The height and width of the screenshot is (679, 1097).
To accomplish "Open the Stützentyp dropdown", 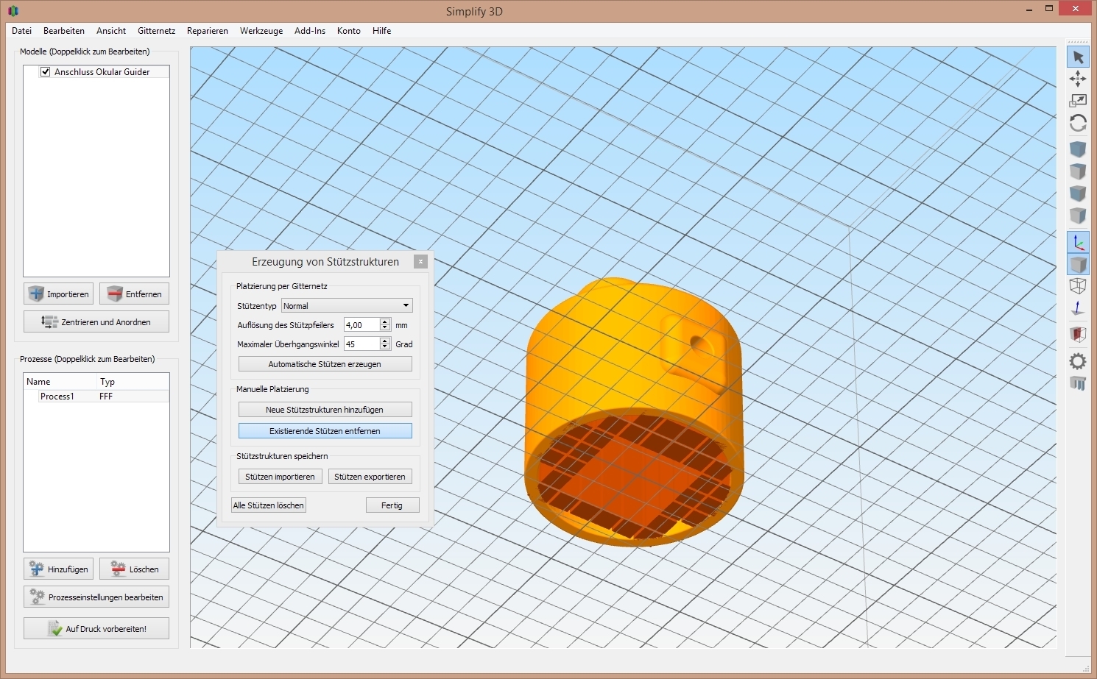I will (x=347, y=306).
